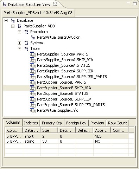Click the System node icon

[x=26, y=43]
